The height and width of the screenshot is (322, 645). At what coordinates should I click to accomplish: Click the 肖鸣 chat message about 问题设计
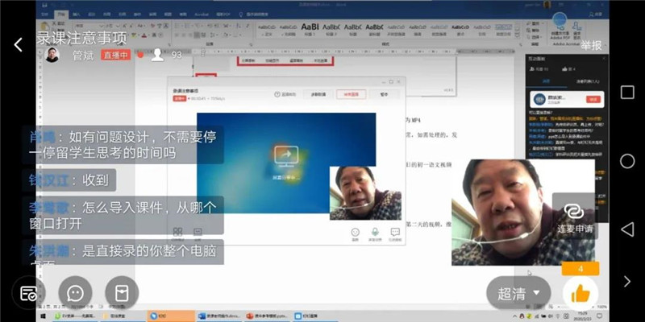111,145
